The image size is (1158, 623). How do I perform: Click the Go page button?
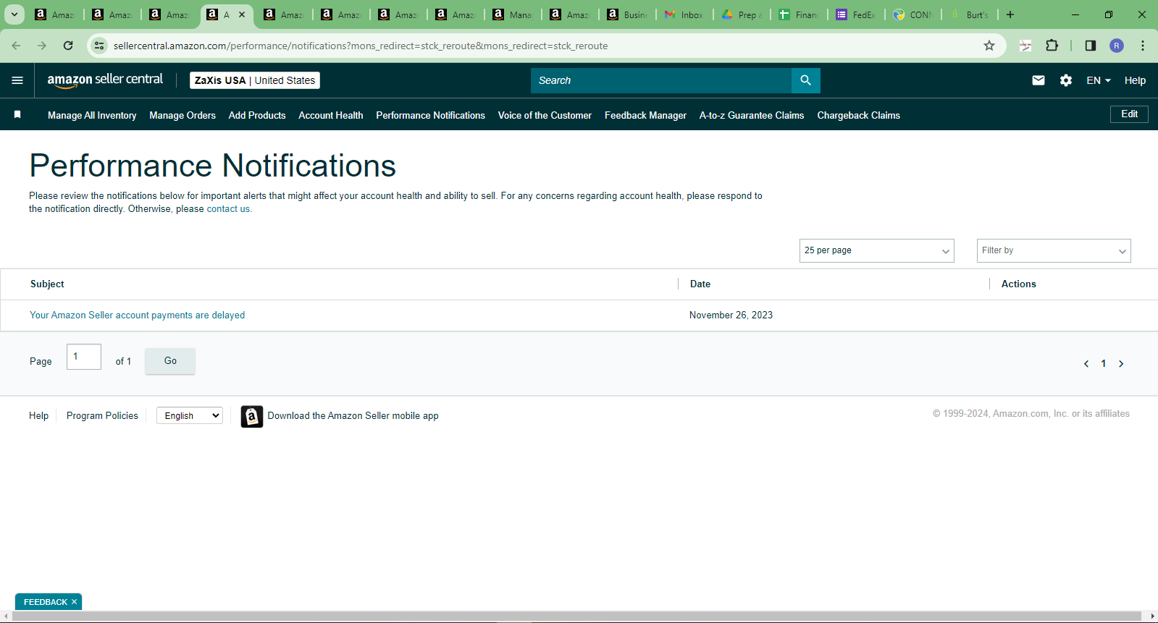click(x=170, y=360)
